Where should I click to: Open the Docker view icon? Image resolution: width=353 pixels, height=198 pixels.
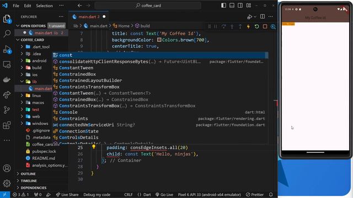(x=7, y=80)
